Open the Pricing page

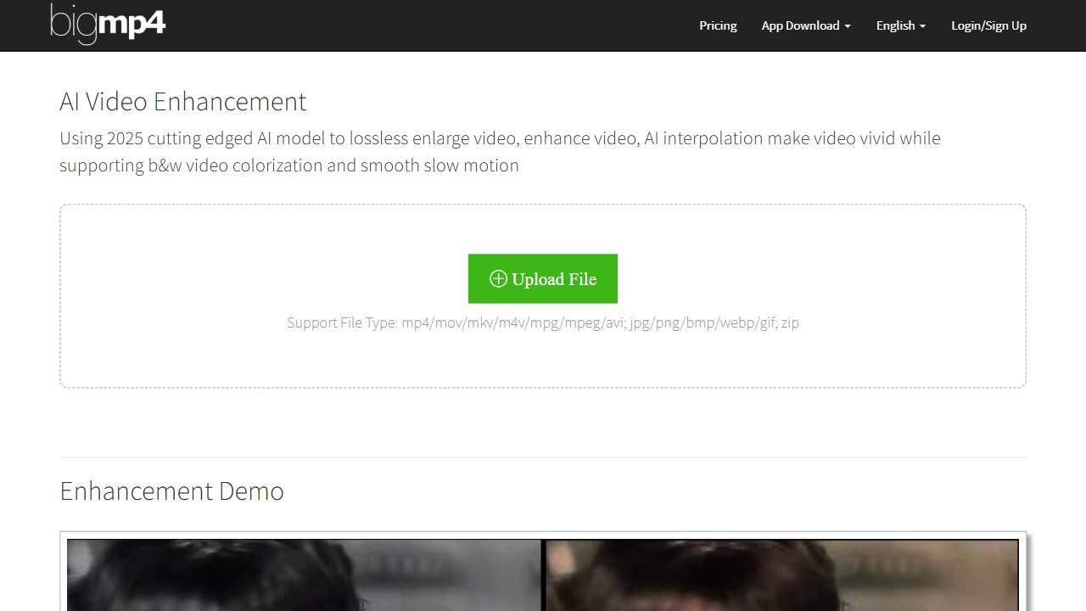[718, 25]
